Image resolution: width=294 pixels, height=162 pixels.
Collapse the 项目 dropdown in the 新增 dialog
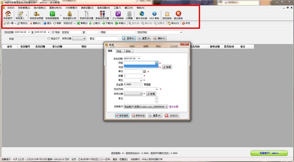[x=157, y=63]
